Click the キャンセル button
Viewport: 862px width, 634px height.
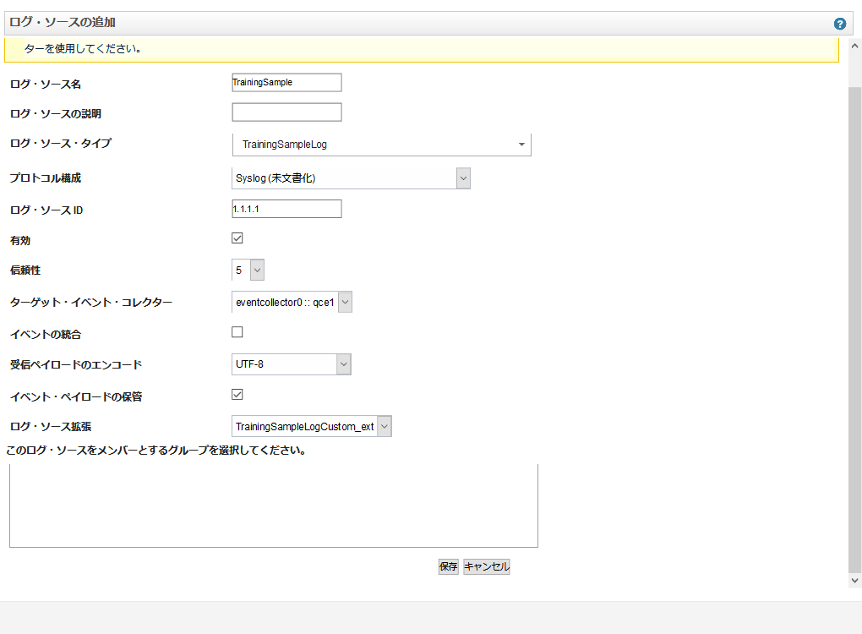click(487, 566)
